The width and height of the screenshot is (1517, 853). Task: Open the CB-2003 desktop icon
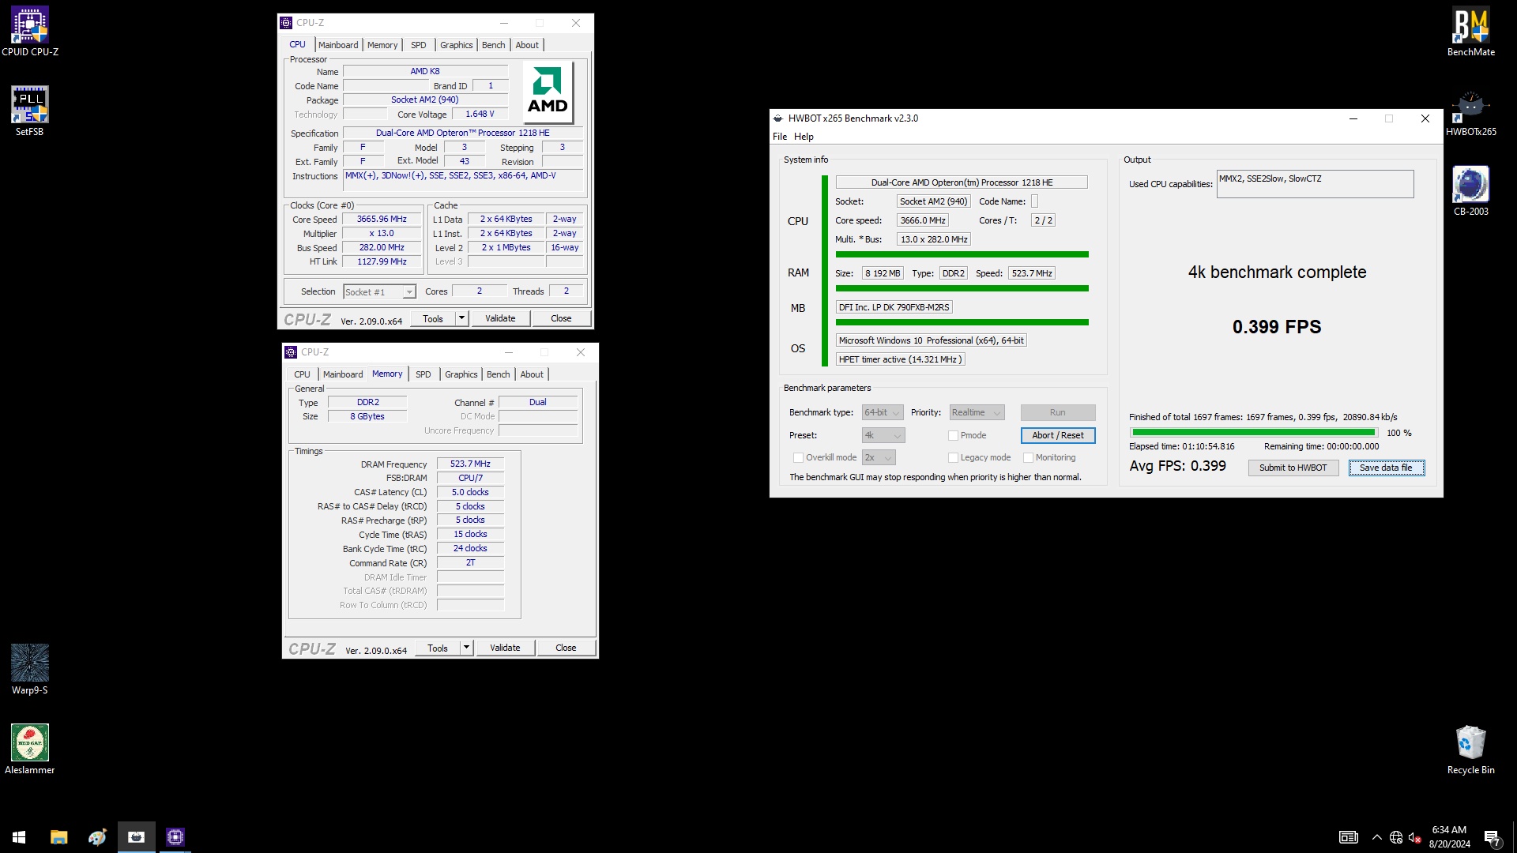tap(1470, 191)
